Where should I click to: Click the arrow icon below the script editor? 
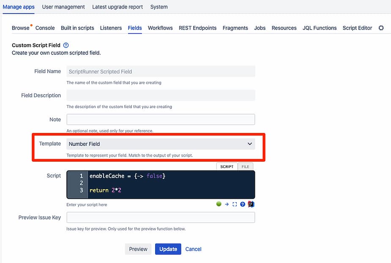(x=227, y=204)
